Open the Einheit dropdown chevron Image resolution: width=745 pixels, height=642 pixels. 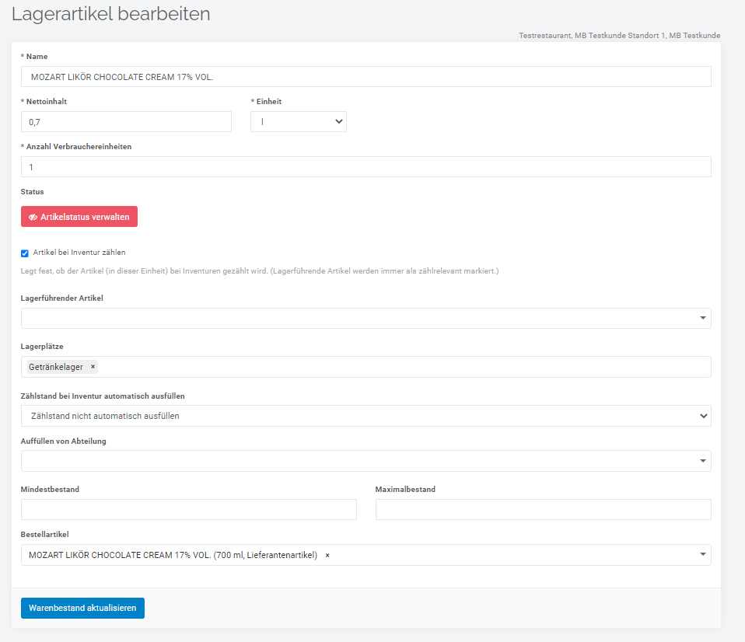click(x=339, y=121)
